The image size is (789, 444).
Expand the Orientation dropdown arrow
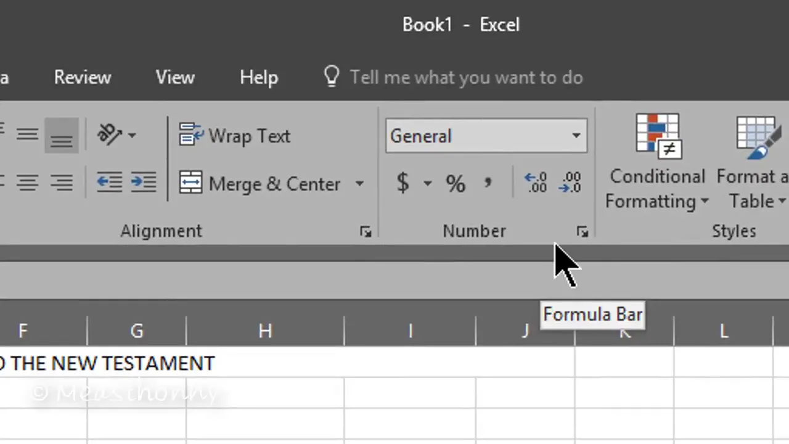click(132, 135)
